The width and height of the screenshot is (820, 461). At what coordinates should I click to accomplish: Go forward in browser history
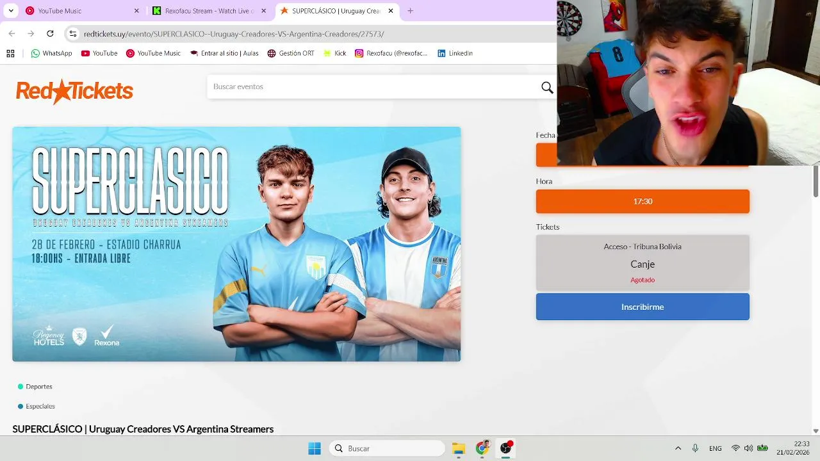[31, 34]
